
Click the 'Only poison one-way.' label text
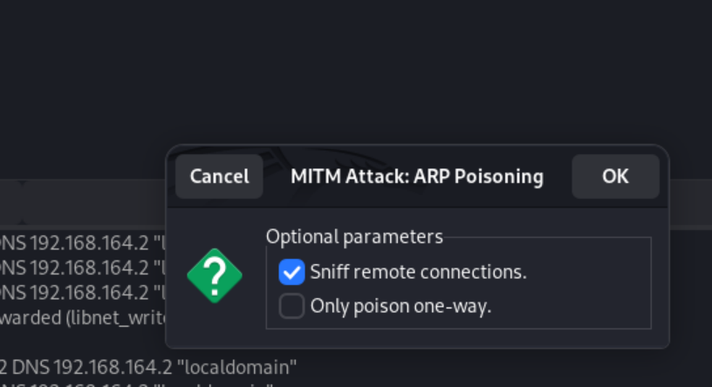click(x=400, y=306)
